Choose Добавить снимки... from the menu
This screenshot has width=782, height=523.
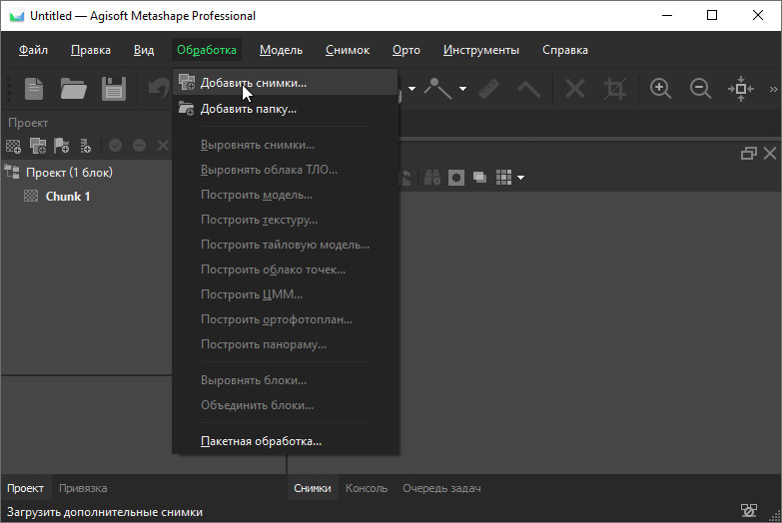[x=254, y=83]
